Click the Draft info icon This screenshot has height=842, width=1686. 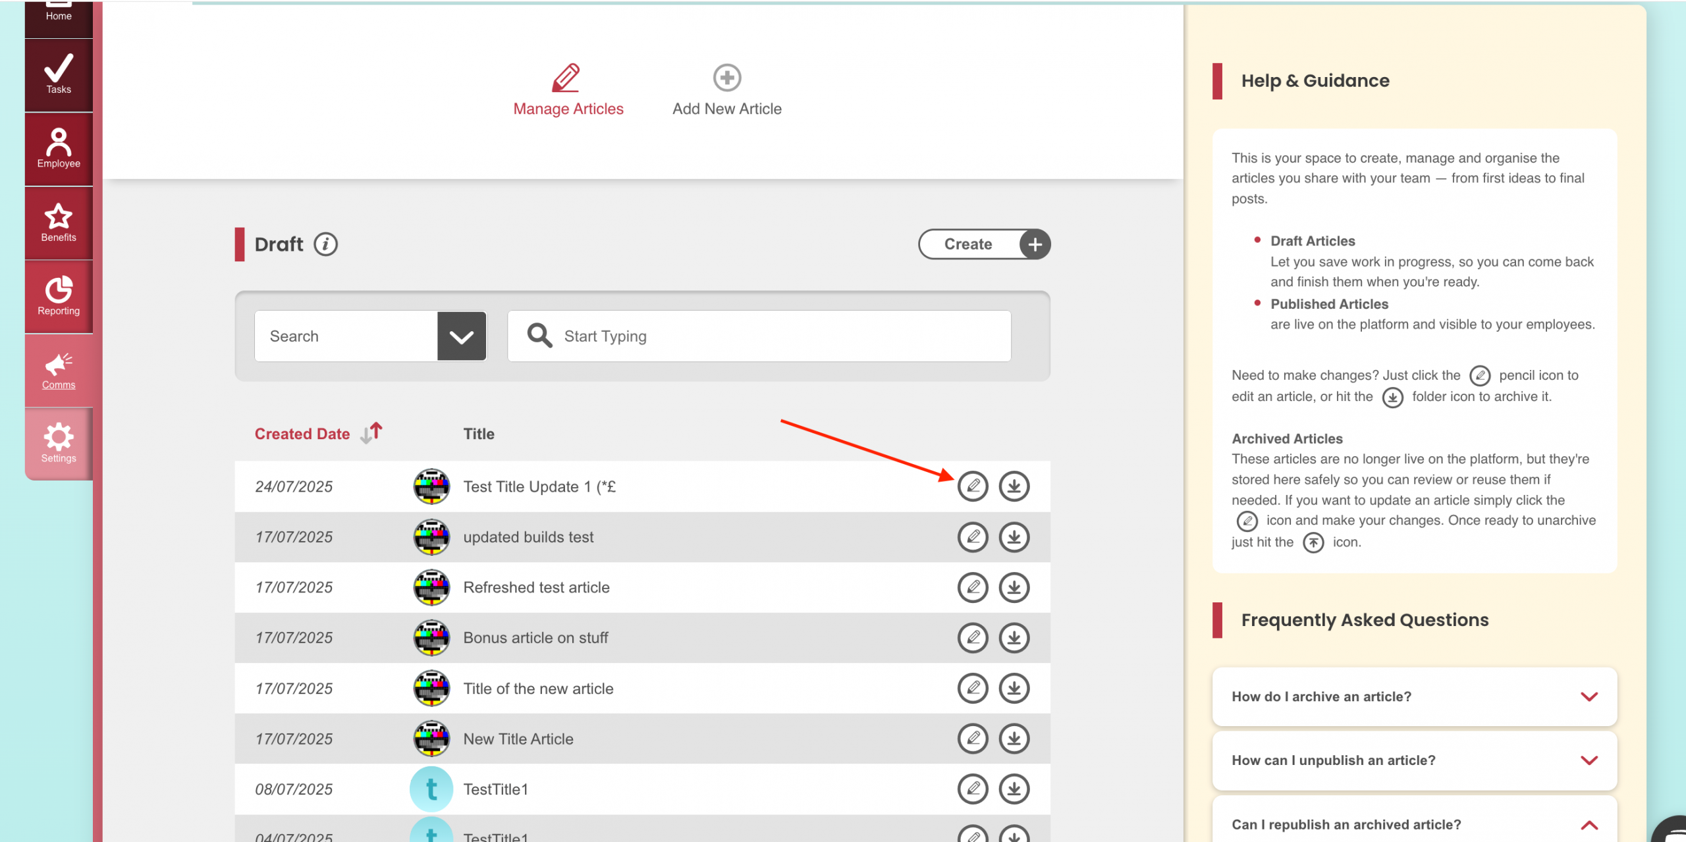point(325,244)
